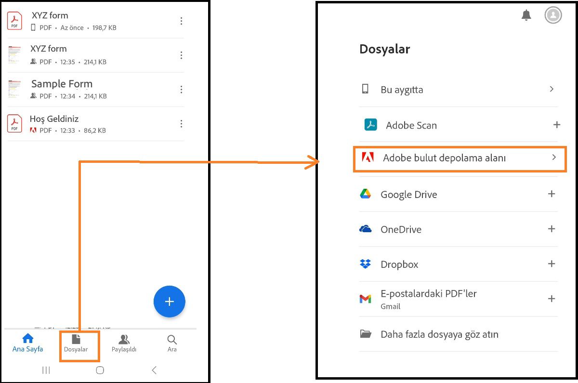578x383 pixels.
Task: Click the folder icon for more files
Action: tap(366, 334)
